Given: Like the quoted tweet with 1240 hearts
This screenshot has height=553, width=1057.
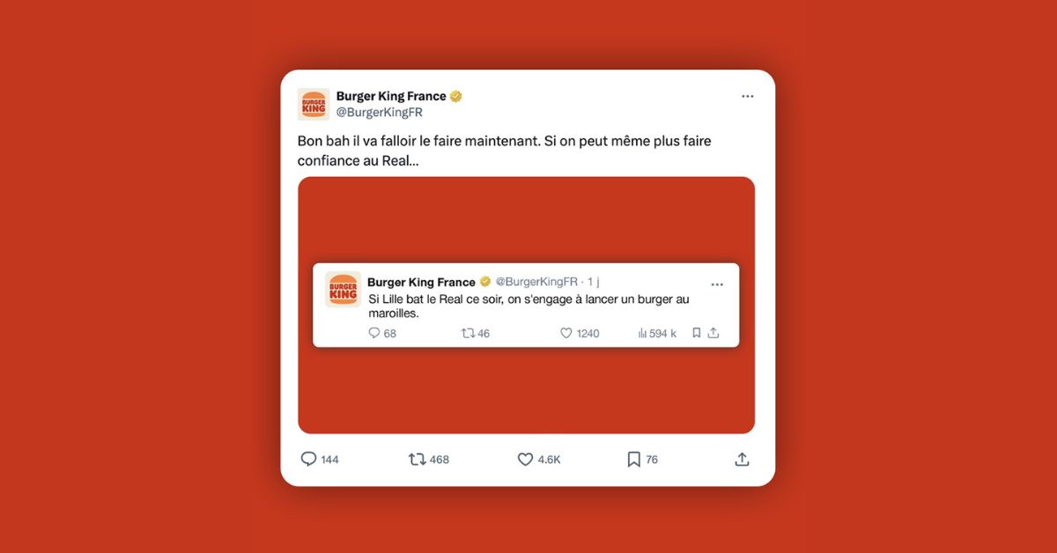Looking at the screenshot, I should [x=566, y=333].
